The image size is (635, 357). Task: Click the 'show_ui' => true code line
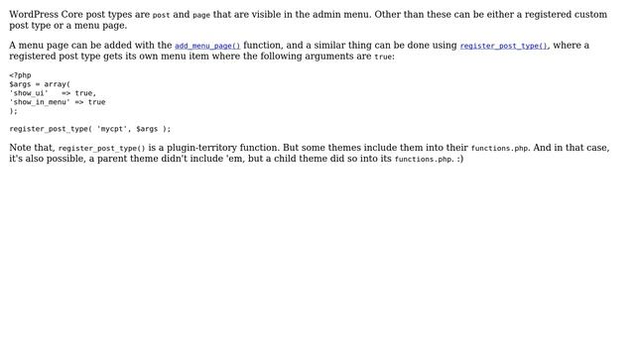pos(53,93)
